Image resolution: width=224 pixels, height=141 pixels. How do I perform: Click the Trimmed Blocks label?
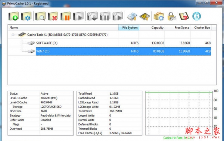tap(88, 129)
